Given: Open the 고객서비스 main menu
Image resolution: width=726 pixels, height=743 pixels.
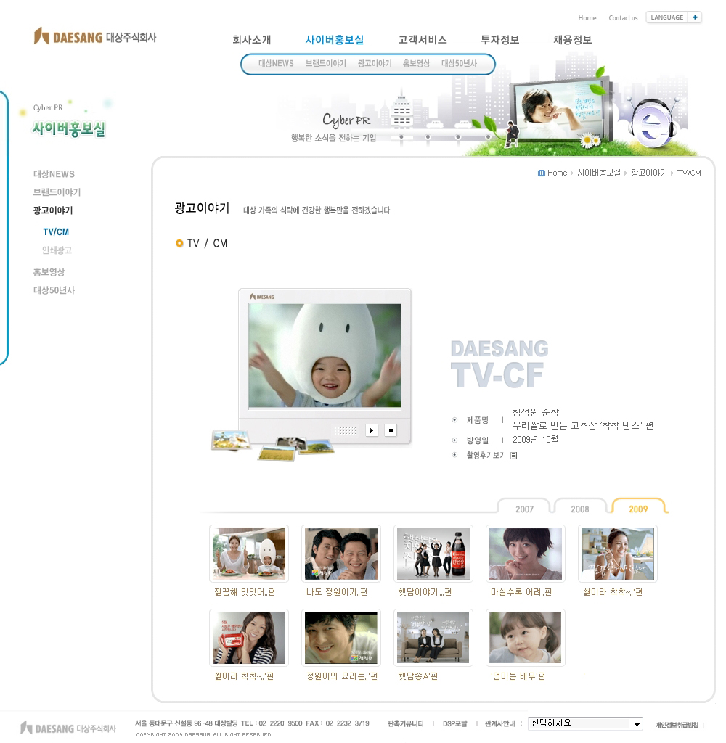Looking at the screenshot, I should (x=423, y=40).
